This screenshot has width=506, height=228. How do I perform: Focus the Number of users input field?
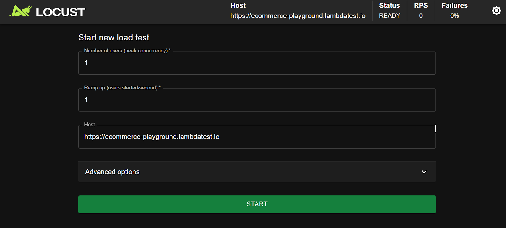pos(257,63)
